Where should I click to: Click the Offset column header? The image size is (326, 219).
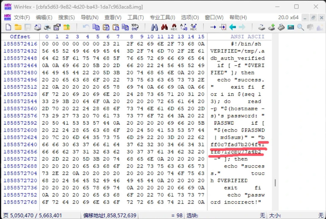point(20,37)
